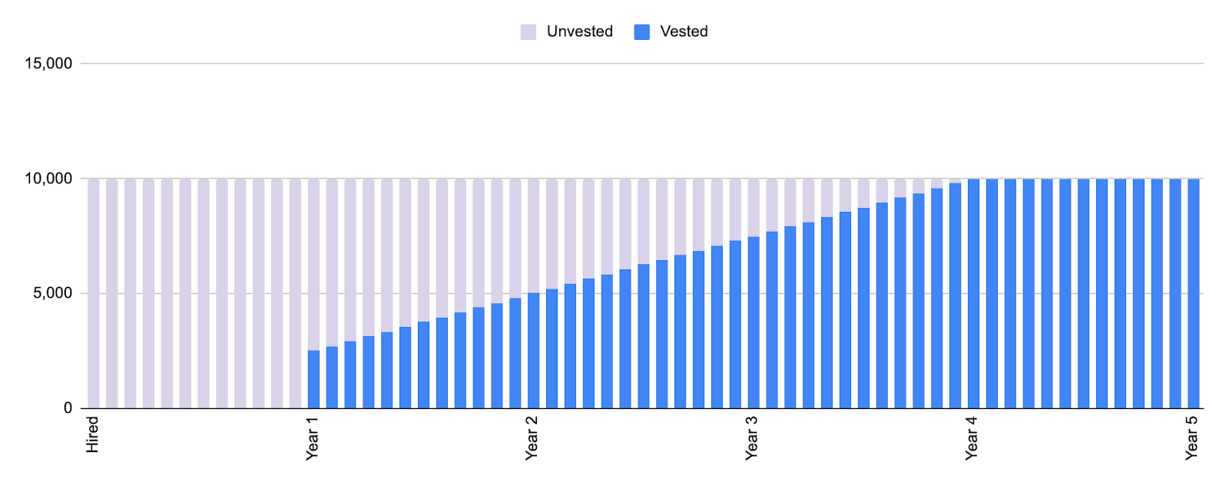
Task: Select the first unvested bar at Hired
Action: point(94,293)
